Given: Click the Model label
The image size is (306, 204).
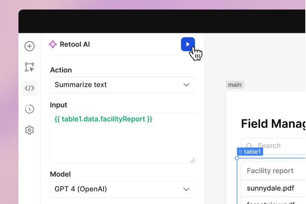Looking at the screenshot, I should (x=60, y=174).
